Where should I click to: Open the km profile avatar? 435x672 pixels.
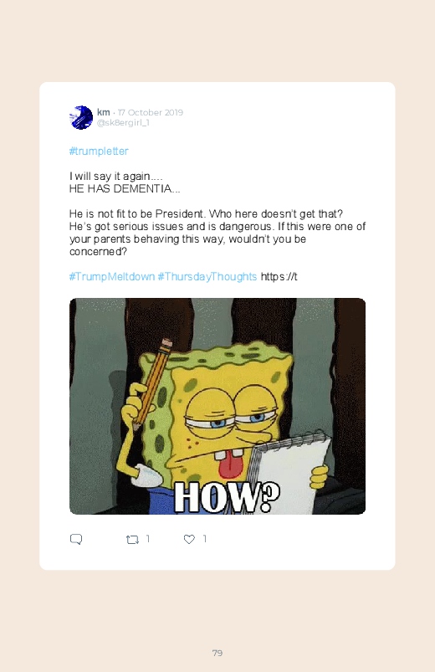(81, 117)
